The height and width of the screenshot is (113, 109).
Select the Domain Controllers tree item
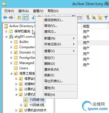click(x=27, y=52)
